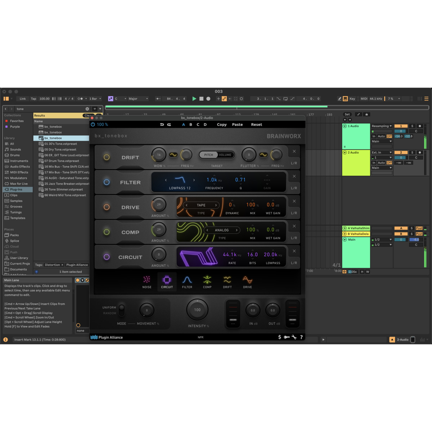Click the Paste button in plugin header
The height and width of the screenshot is (432, 432).
click(x=237, y=125)
